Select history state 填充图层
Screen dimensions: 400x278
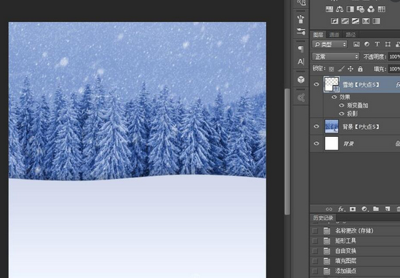(354, 261)
